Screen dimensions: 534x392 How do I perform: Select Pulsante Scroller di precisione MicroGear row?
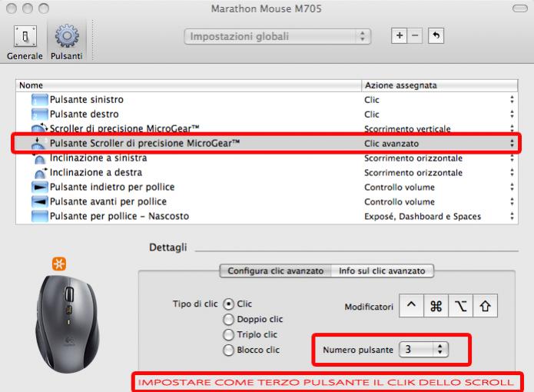(x=266, y=144)
